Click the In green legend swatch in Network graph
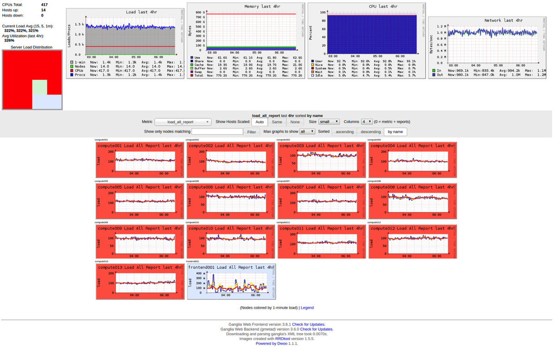 [x=434, y=70]
